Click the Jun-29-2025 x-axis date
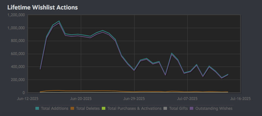Viewport: 262px width, 116px height. click(x=134, y=99)
